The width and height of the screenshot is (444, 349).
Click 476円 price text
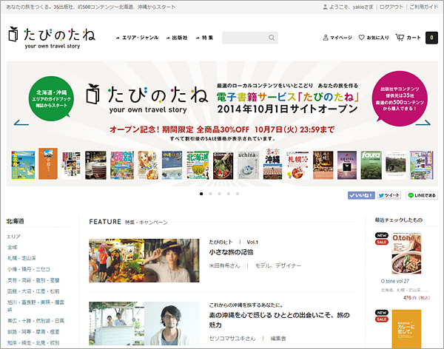(417, 297)
